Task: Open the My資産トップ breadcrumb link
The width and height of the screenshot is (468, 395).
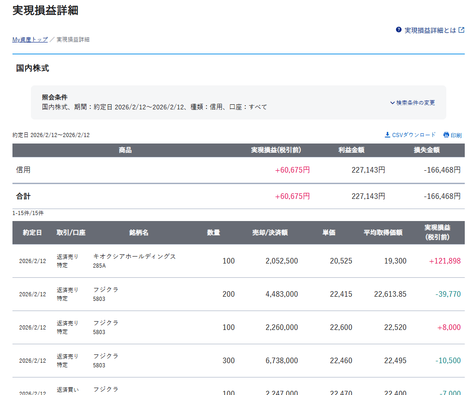Action: [x=30, y=40]
